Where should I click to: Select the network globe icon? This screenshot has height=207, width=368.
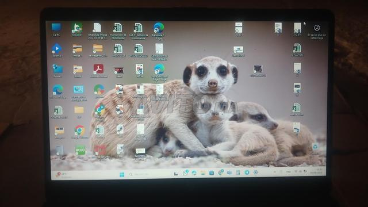[57, 71]
